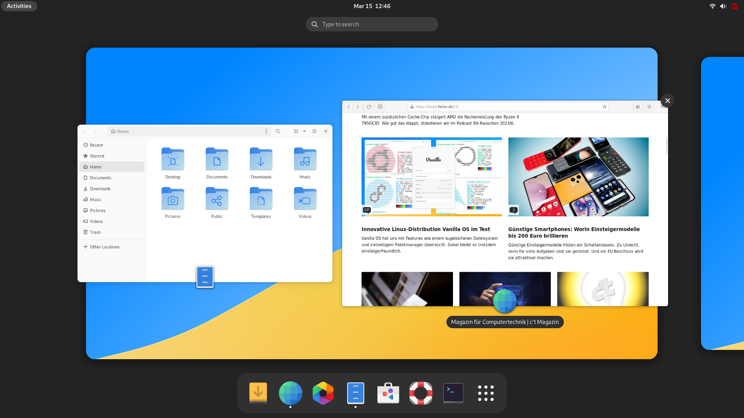Open the web browser globe icon in the dock
The image size is (744, 418).
click(x=290, y=393)
